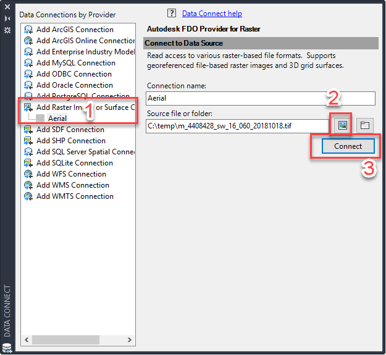Browse for a source folder

point(365,125)
